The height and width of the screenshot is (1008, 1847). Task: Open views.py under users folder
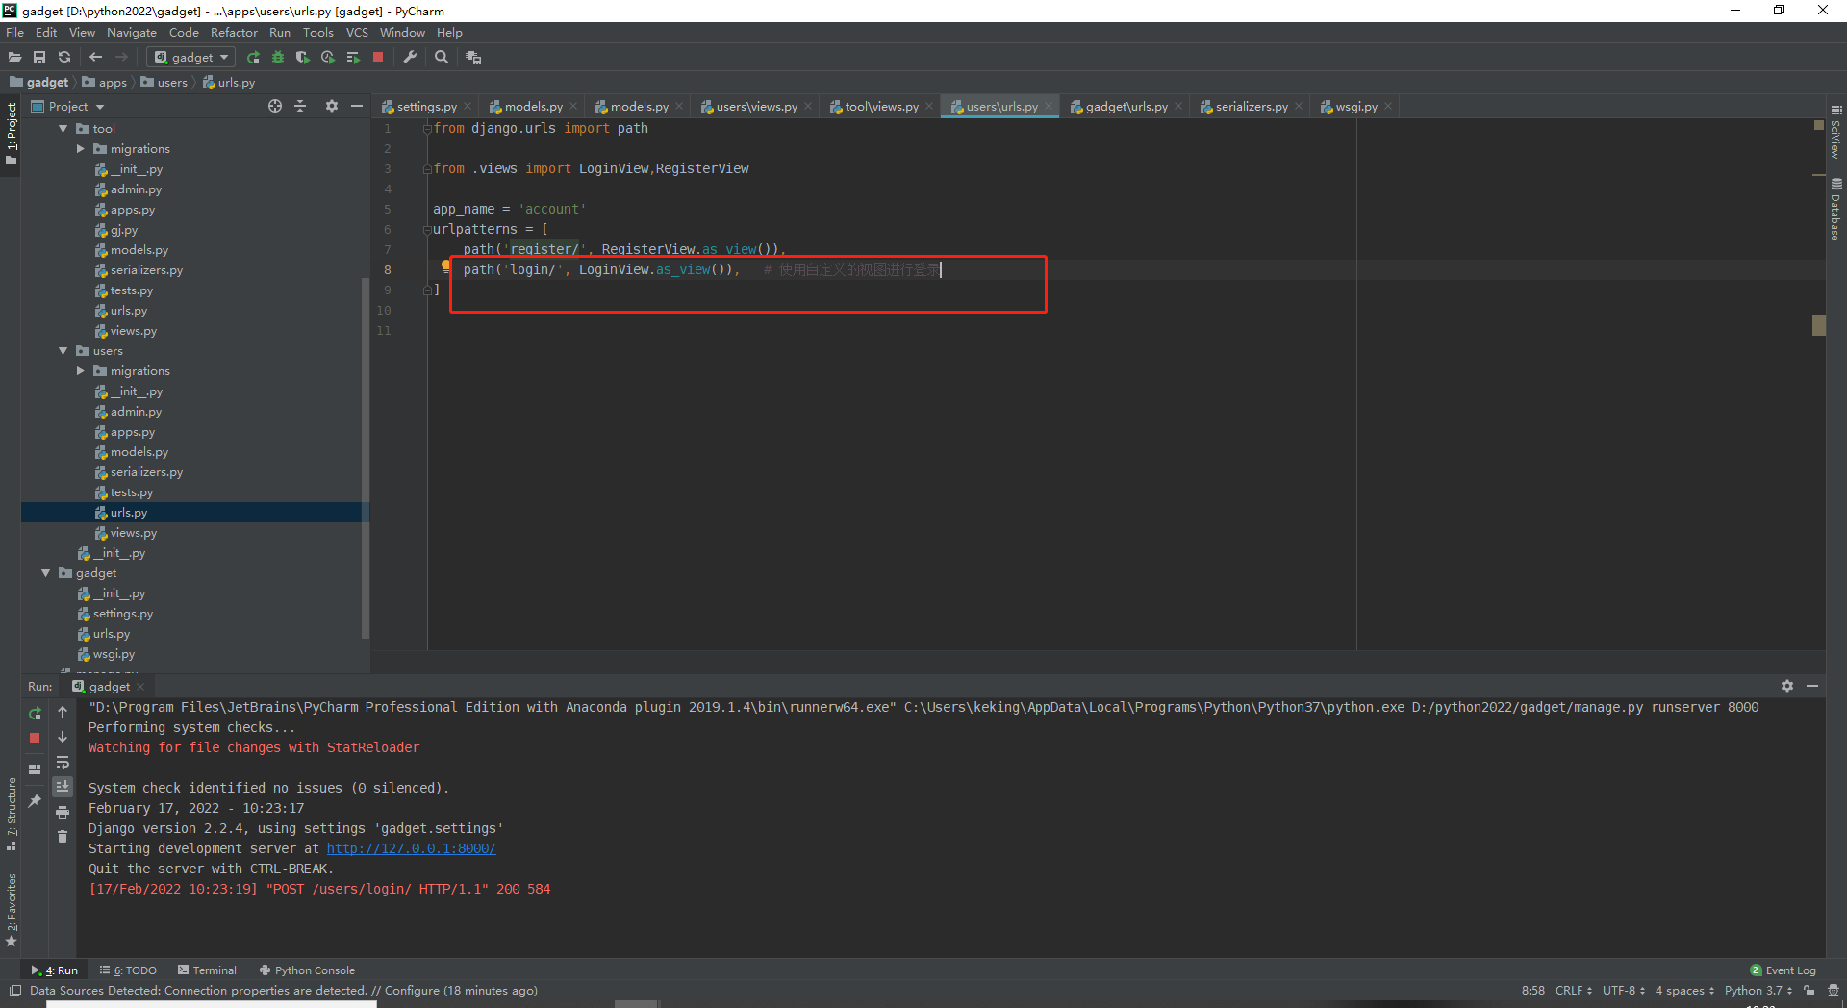coord(133,533)
